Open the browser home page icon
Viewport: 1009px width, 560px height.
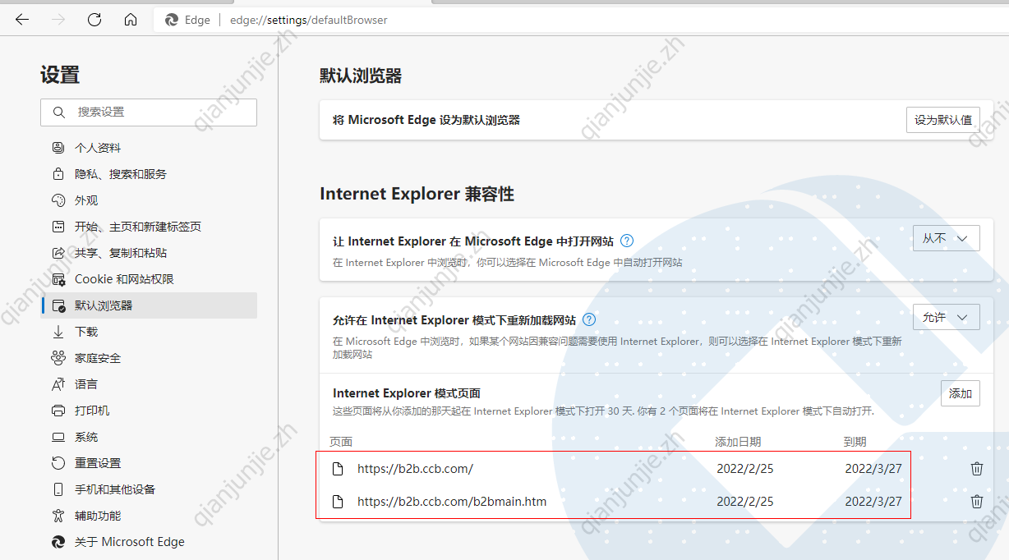tap(131, 20)
